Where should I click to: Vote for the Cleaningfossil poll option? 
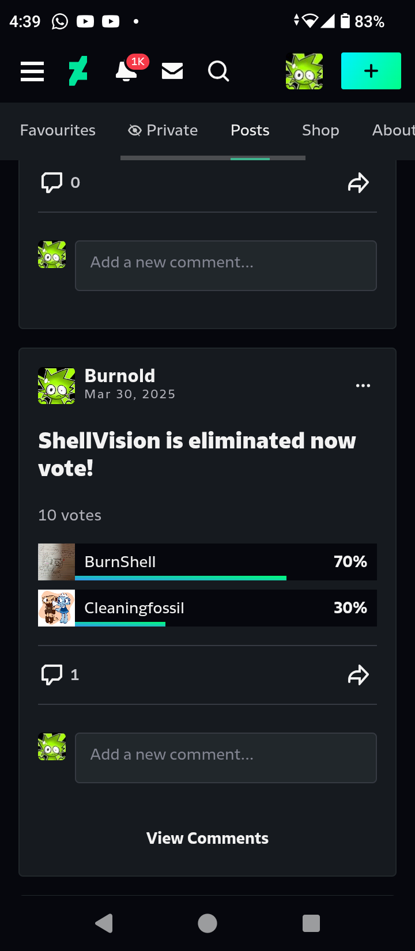coord(207,608)
